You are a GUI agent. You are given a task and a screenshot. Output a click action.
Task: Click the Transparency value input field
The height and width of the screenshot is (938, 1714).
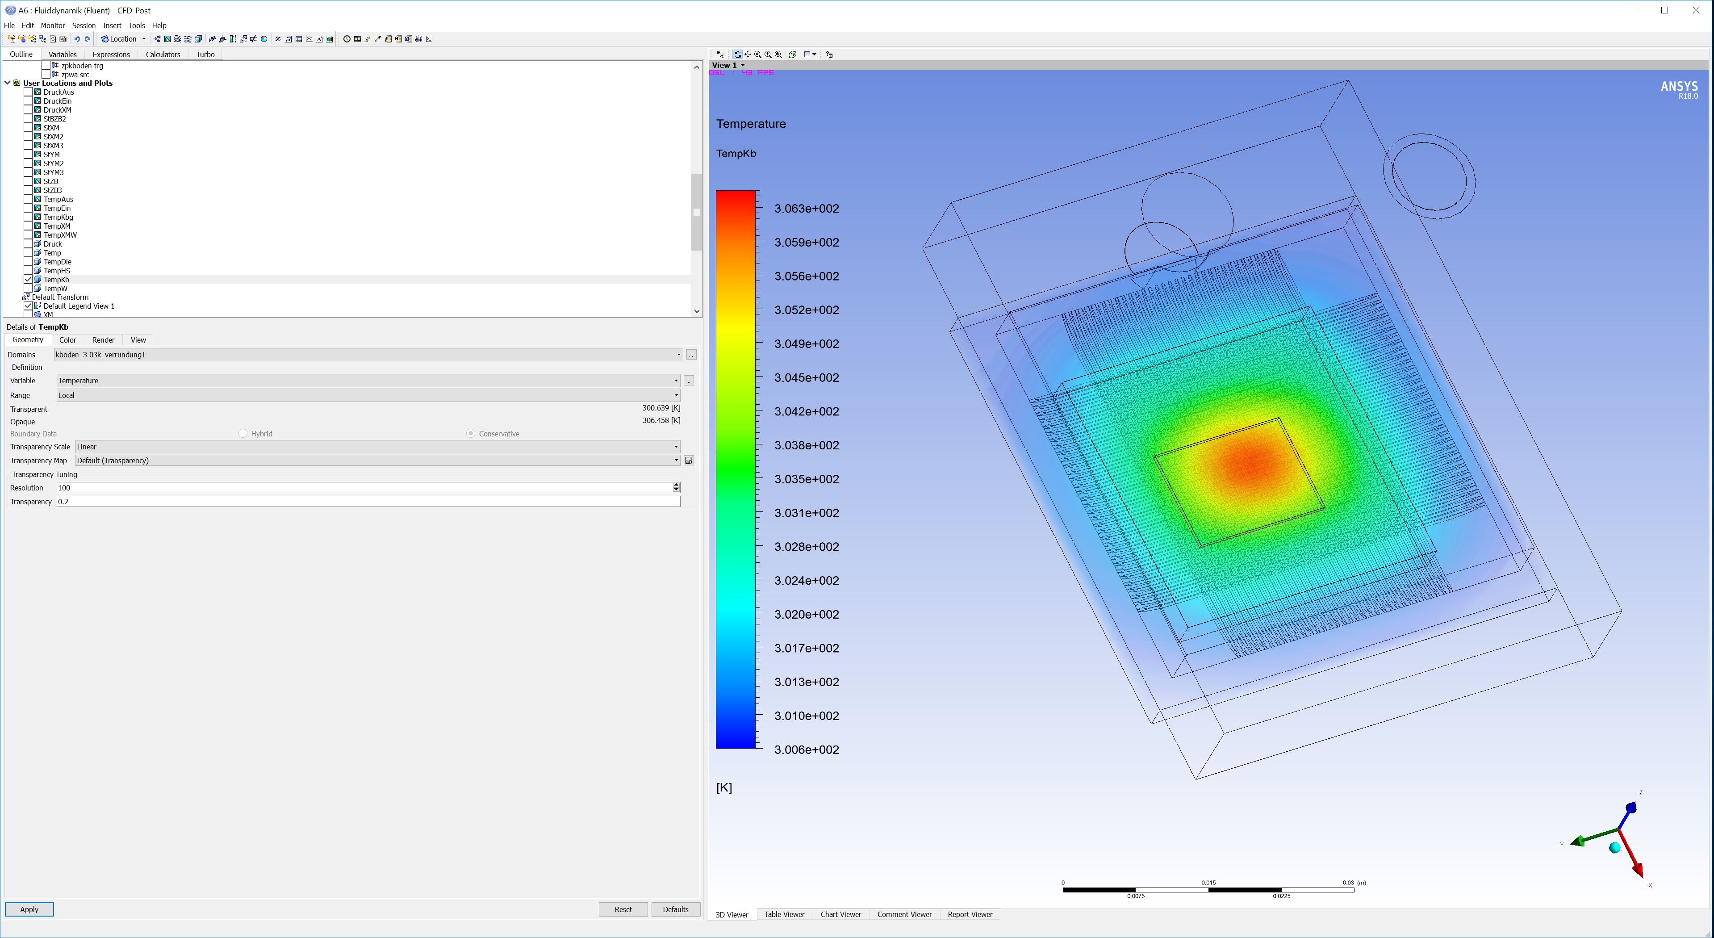pos(368,502)
